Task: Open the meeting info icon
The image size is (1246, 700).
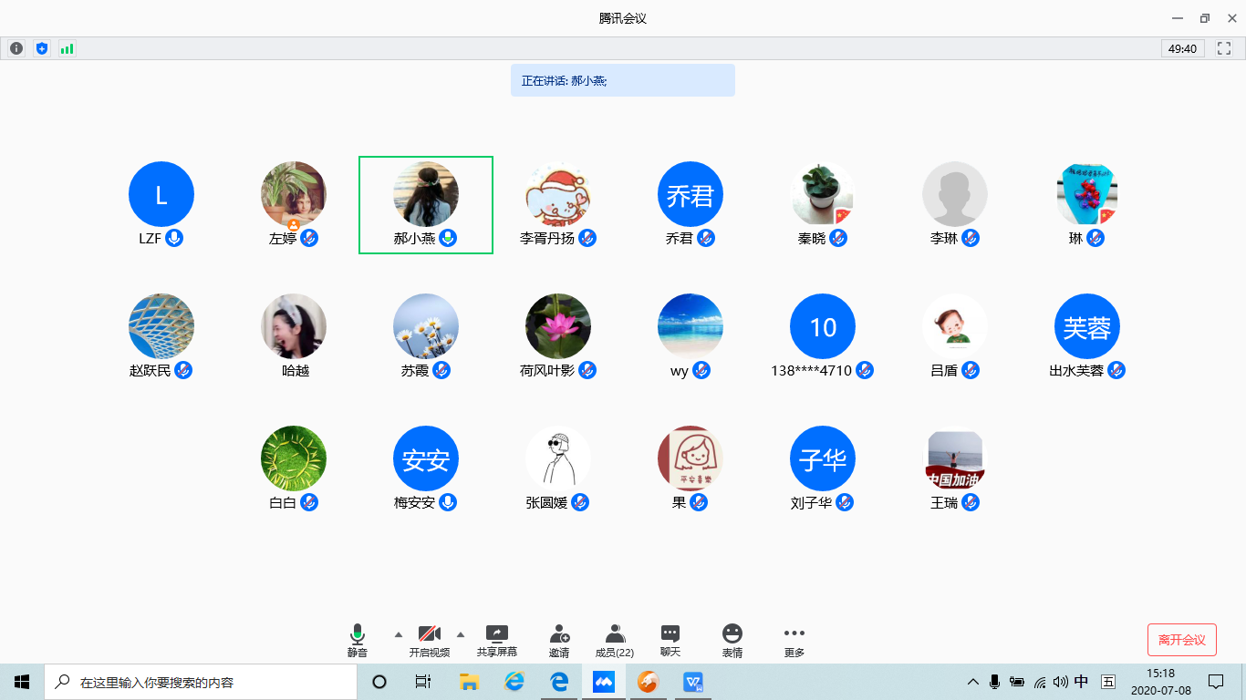Action: 16,48
